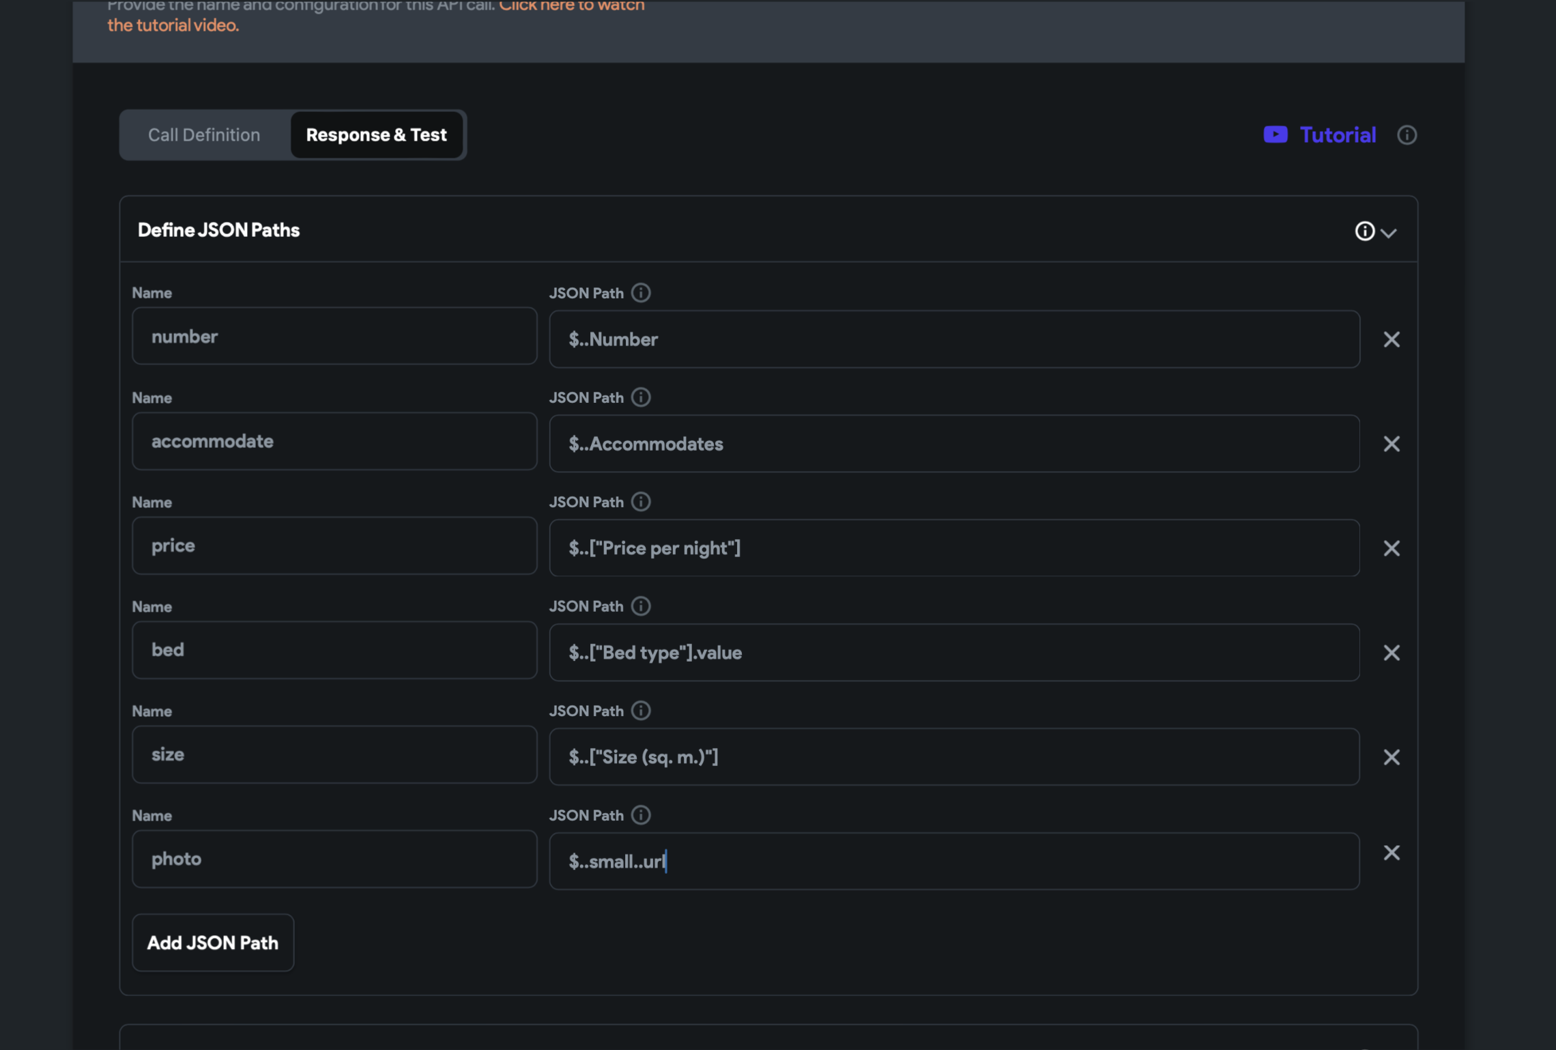
Task: Click the Add JSON Path button
Action: (x=212, y=943)
